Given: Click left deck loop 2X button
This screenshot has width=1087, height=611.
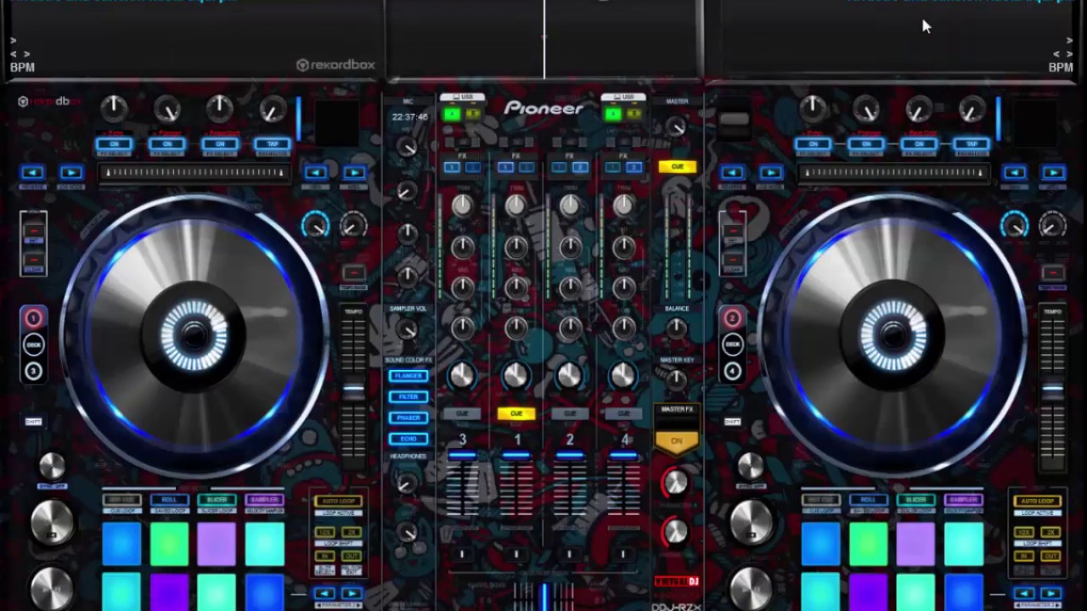Looking at the screenshot, I should click(x=352, y=532).
